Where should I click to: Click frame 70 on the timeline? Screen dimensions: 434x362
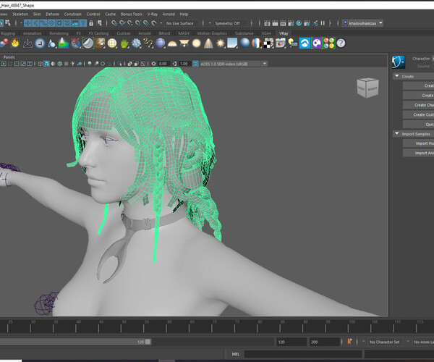pos(212,326)
